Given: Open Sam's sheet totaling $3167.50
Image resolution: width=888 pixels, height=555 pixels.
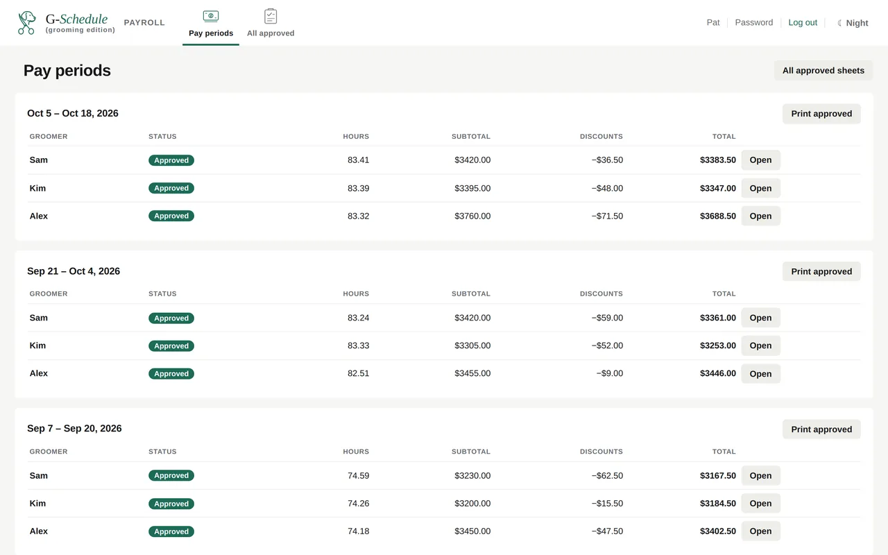Looking at the screenshot, I should pyautogui.click(x=760, y=476).
